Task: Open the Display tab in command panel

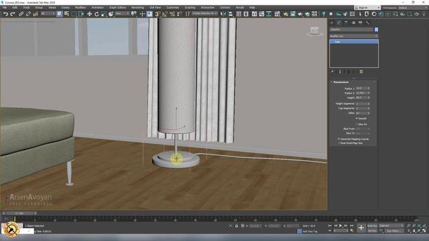Action: [361, 23]
